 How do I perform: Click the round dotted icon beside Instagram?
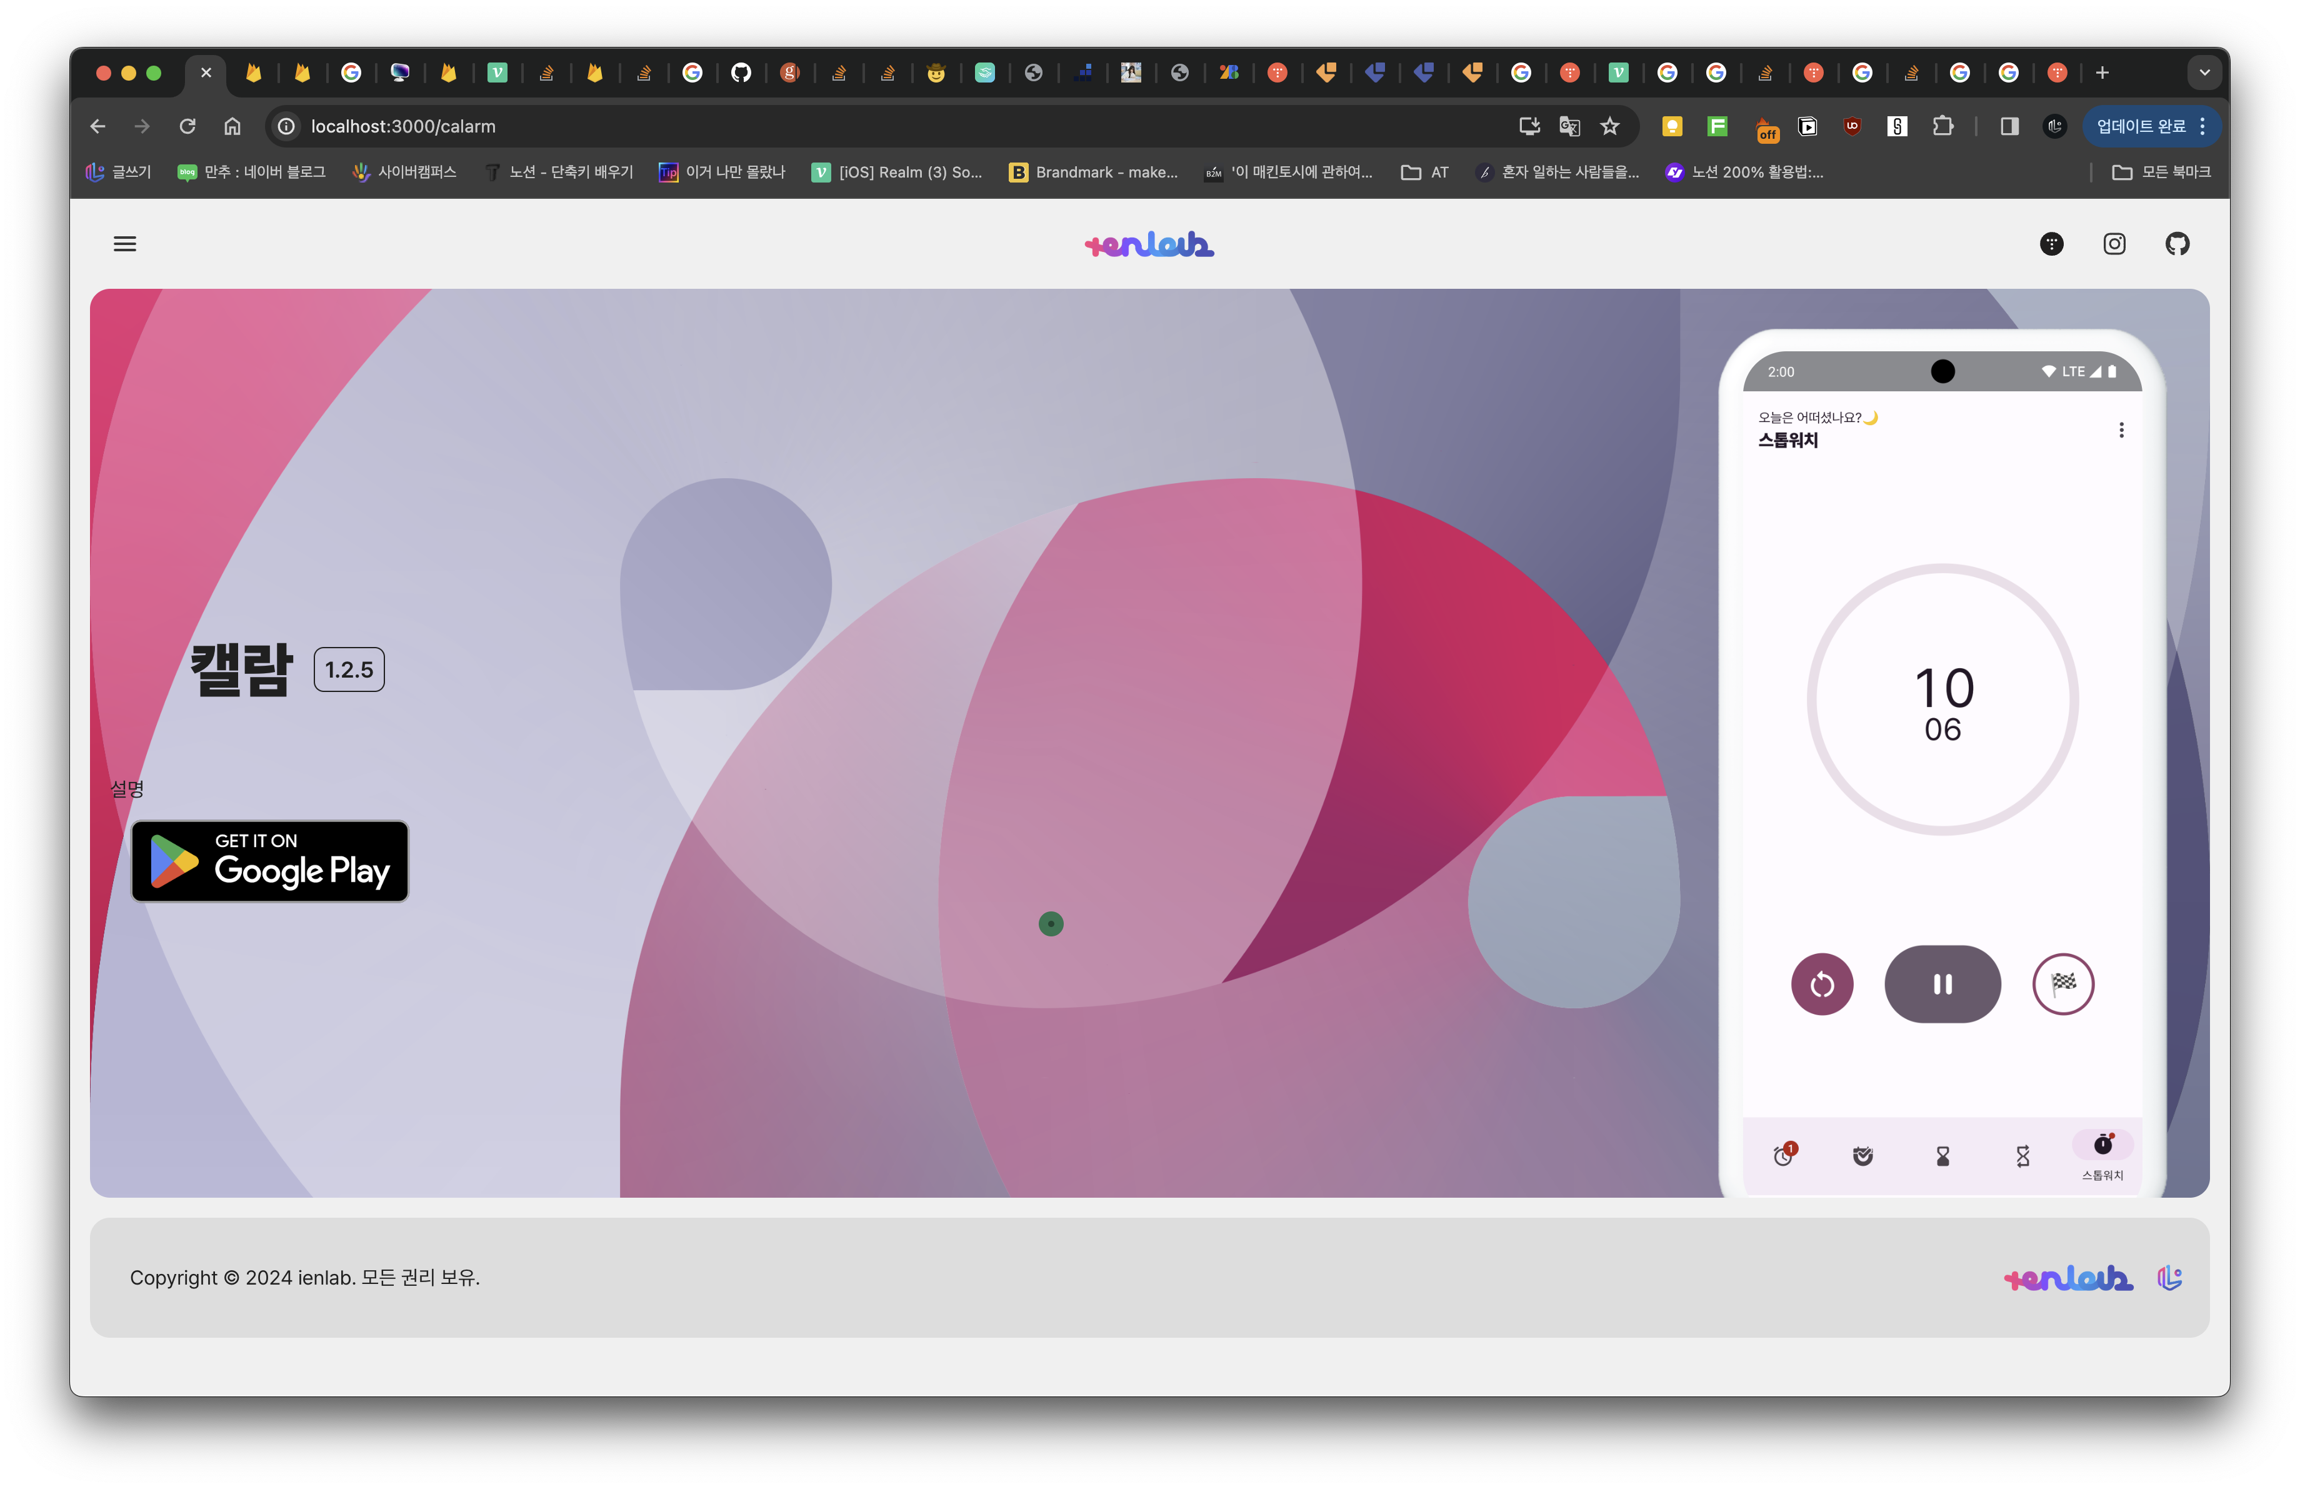tap(2052, 244)
